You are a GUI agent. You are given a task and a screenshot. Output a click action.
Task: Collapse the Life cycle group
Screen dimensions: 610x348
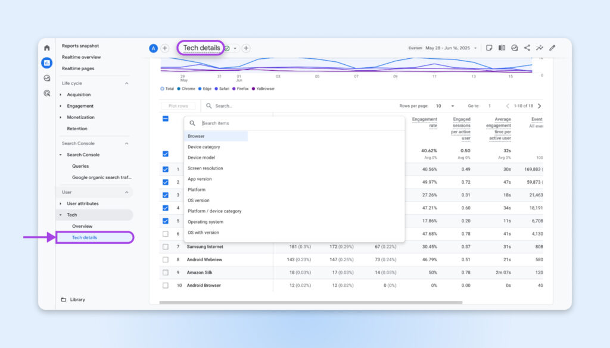pyautogui.click(x=126, y=83)
